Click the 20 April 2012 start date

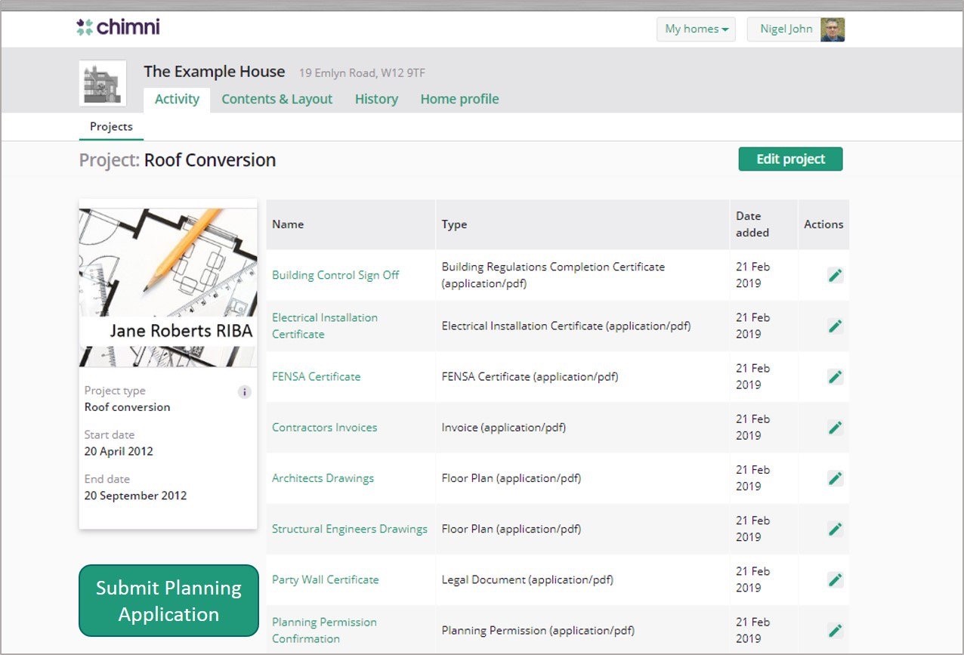(x=119, y=451)
